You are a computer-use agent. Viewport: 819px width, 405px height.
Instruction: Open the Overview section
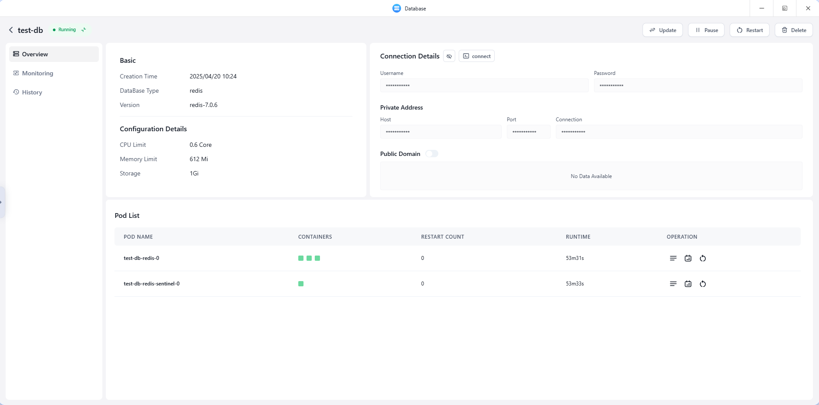coord(54,54)
